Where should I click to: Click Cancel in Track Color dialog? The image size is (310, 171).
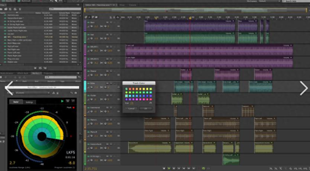(131, 109)
